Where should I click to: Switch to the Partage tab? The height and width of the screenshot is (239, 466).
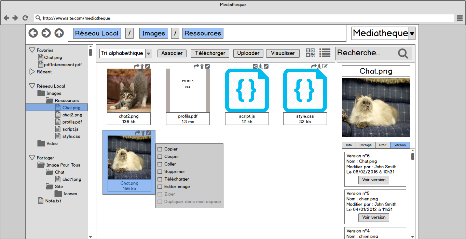point(366,145)
